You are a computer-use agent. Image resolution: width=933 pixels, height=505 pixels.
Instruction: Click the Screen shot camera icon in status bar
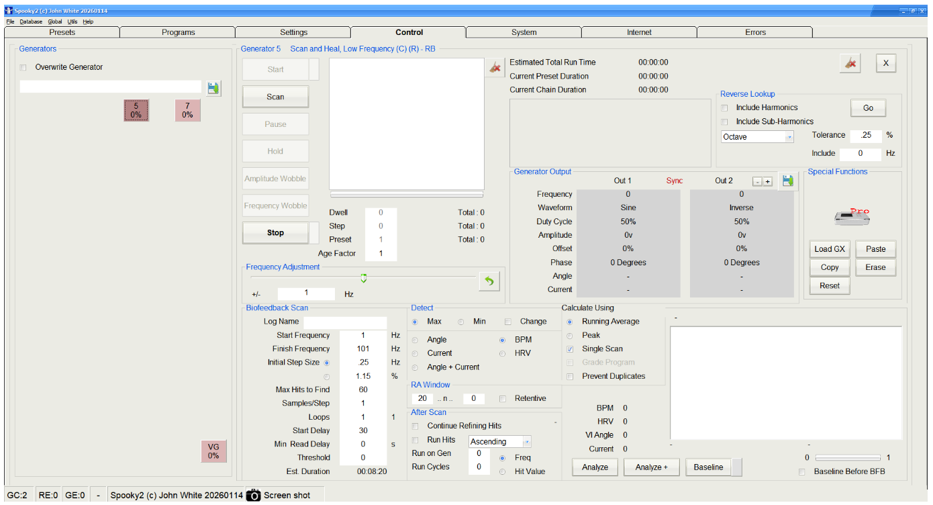point(254,495)
